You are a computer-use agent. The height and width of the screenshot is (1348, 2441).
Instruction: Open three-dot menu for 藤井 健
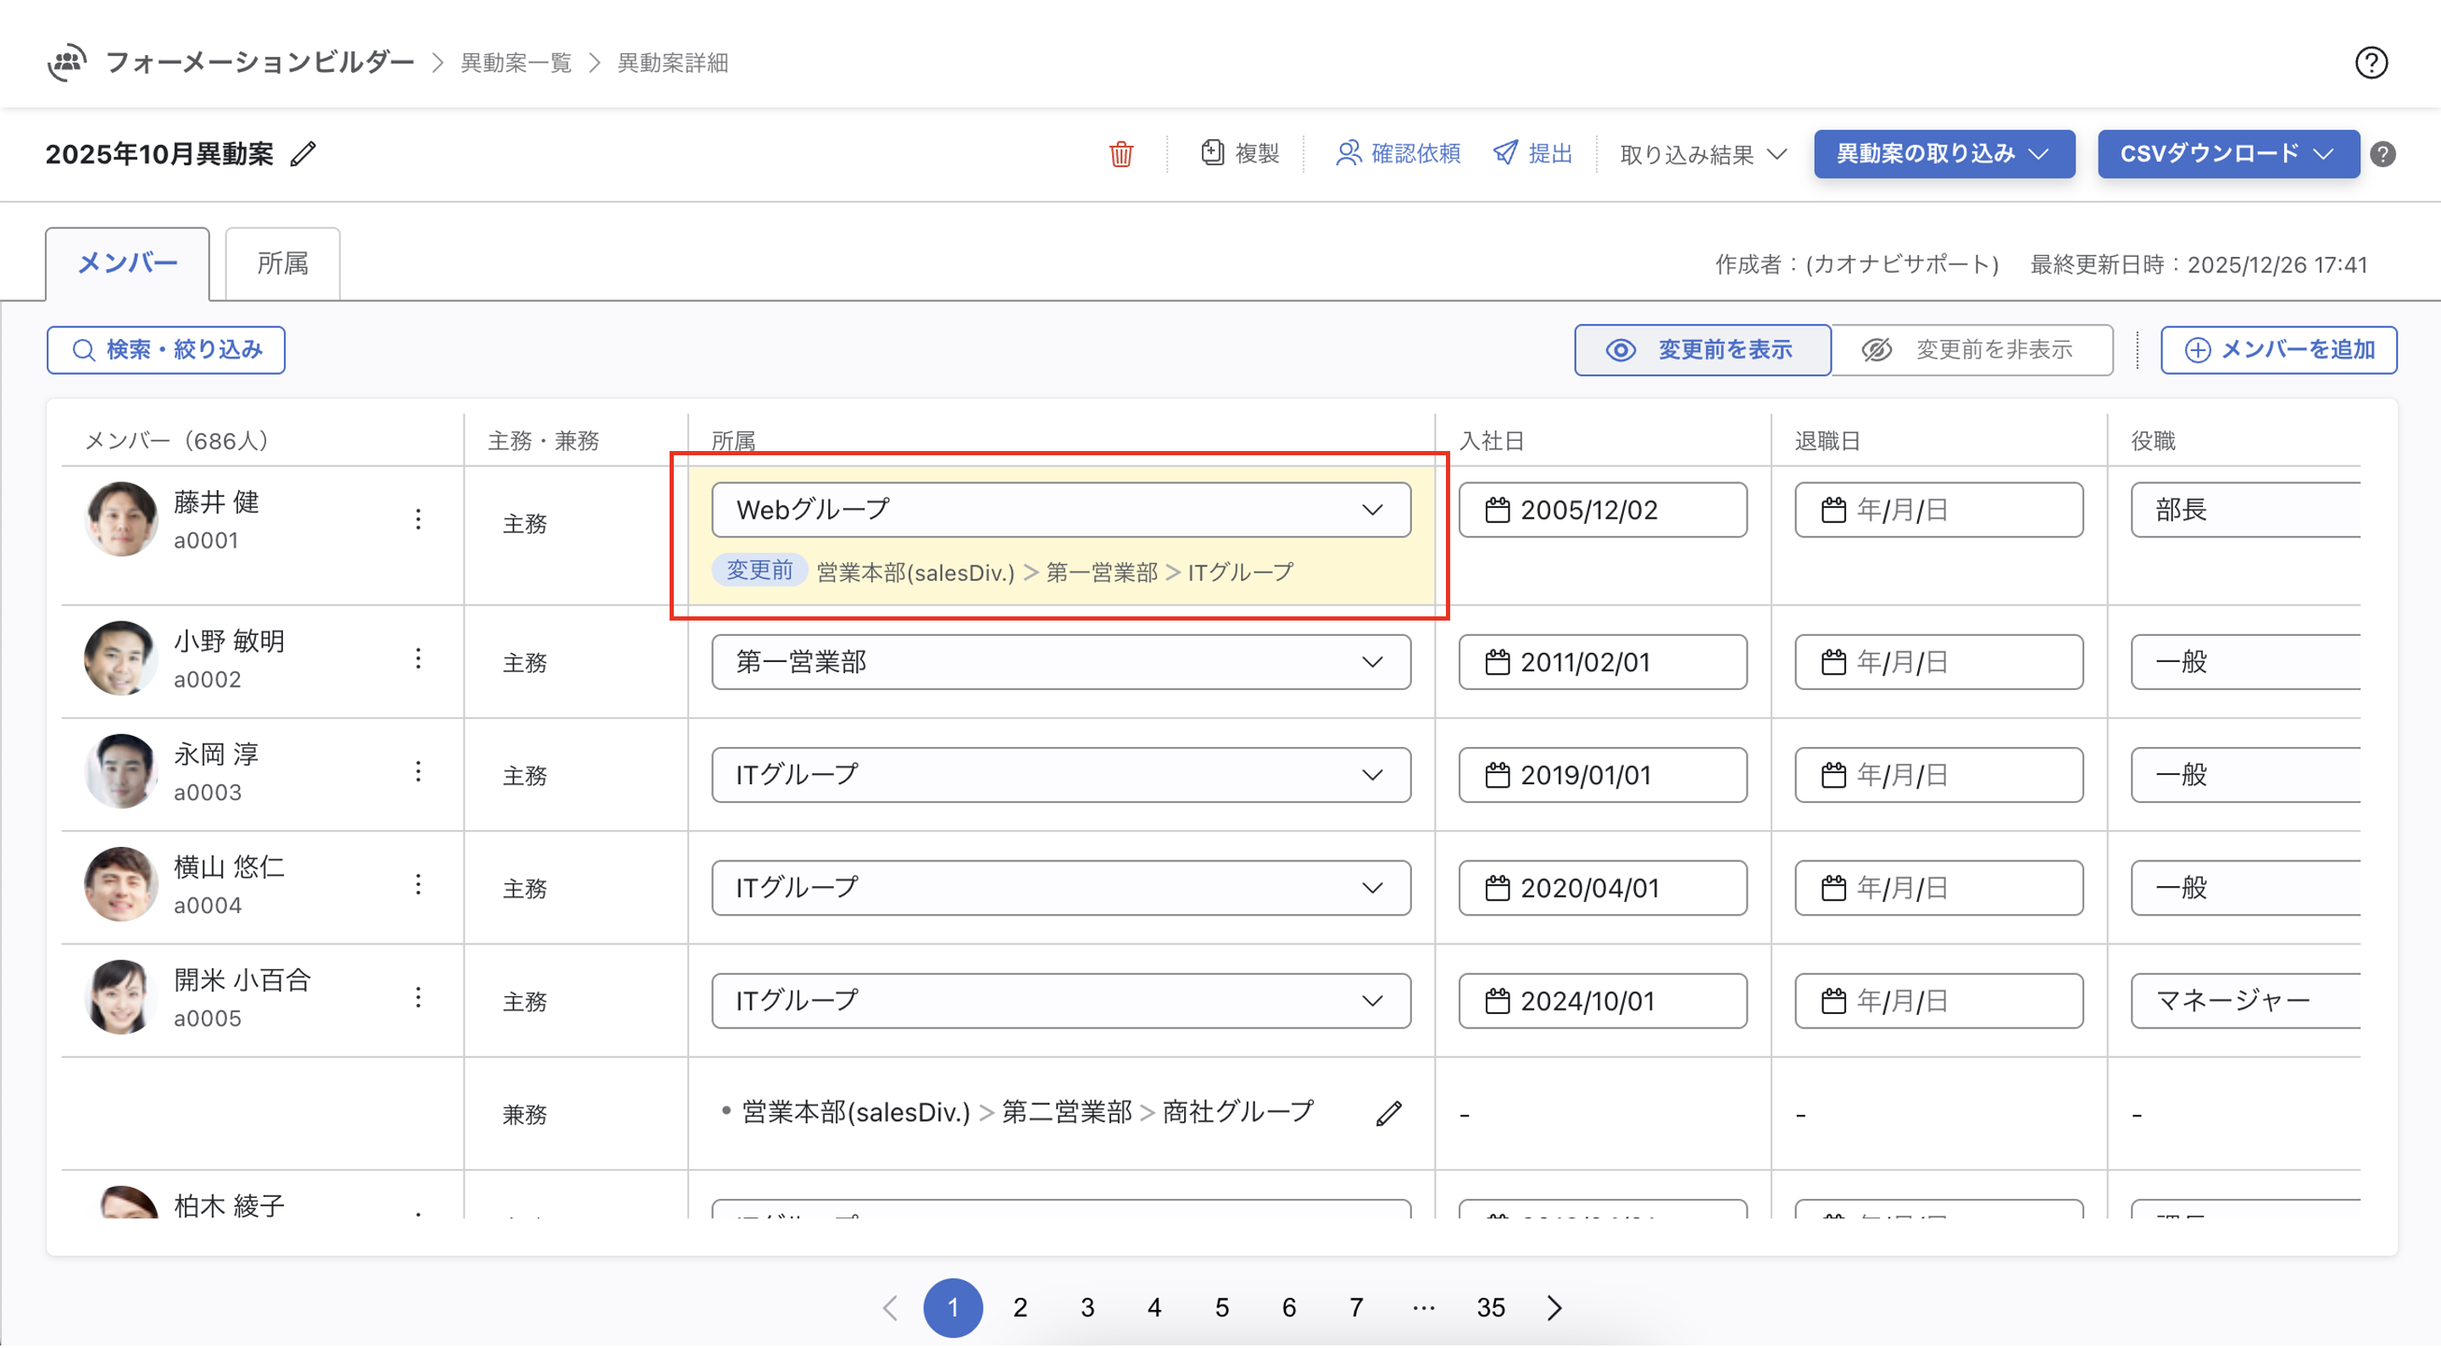point(418,519)
